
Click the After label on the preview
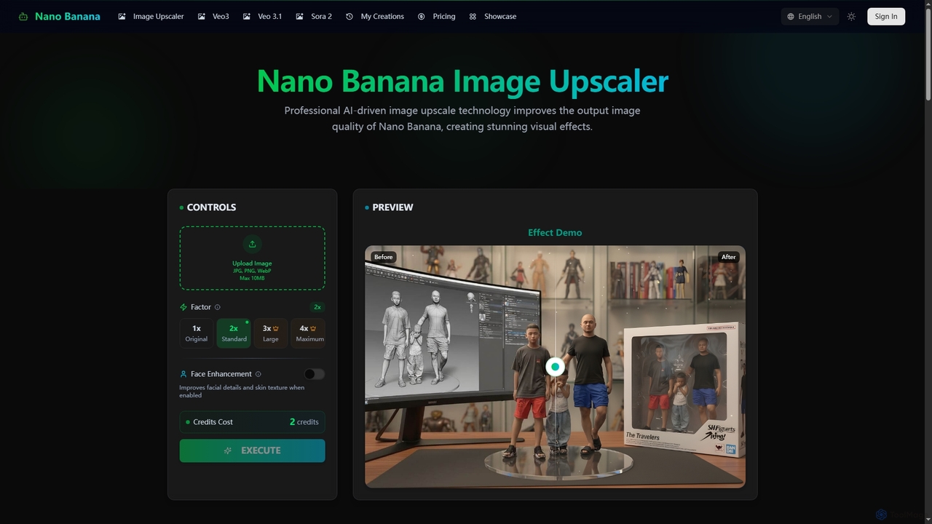click(x=729, y=257)
